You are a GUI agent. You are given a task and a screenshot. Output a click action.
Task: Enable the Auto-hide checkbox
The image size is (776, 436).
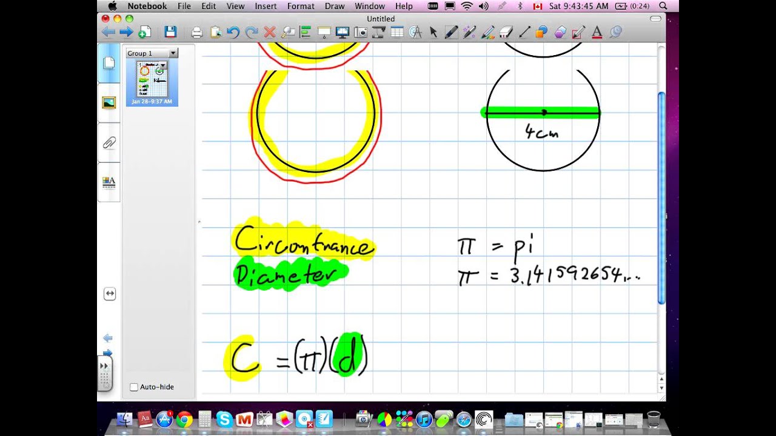tap(134, 387)
